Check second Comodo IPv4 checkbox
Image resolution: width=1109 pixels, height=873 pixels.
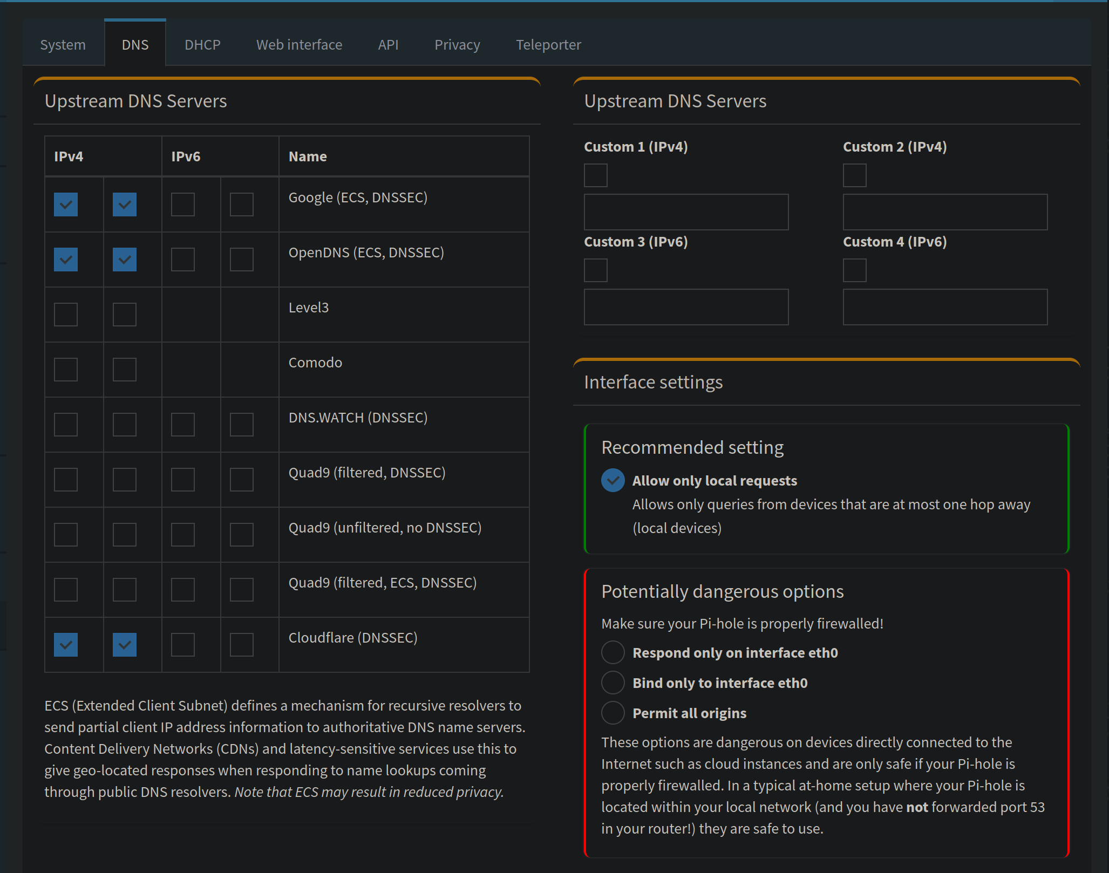coord(125,370)
